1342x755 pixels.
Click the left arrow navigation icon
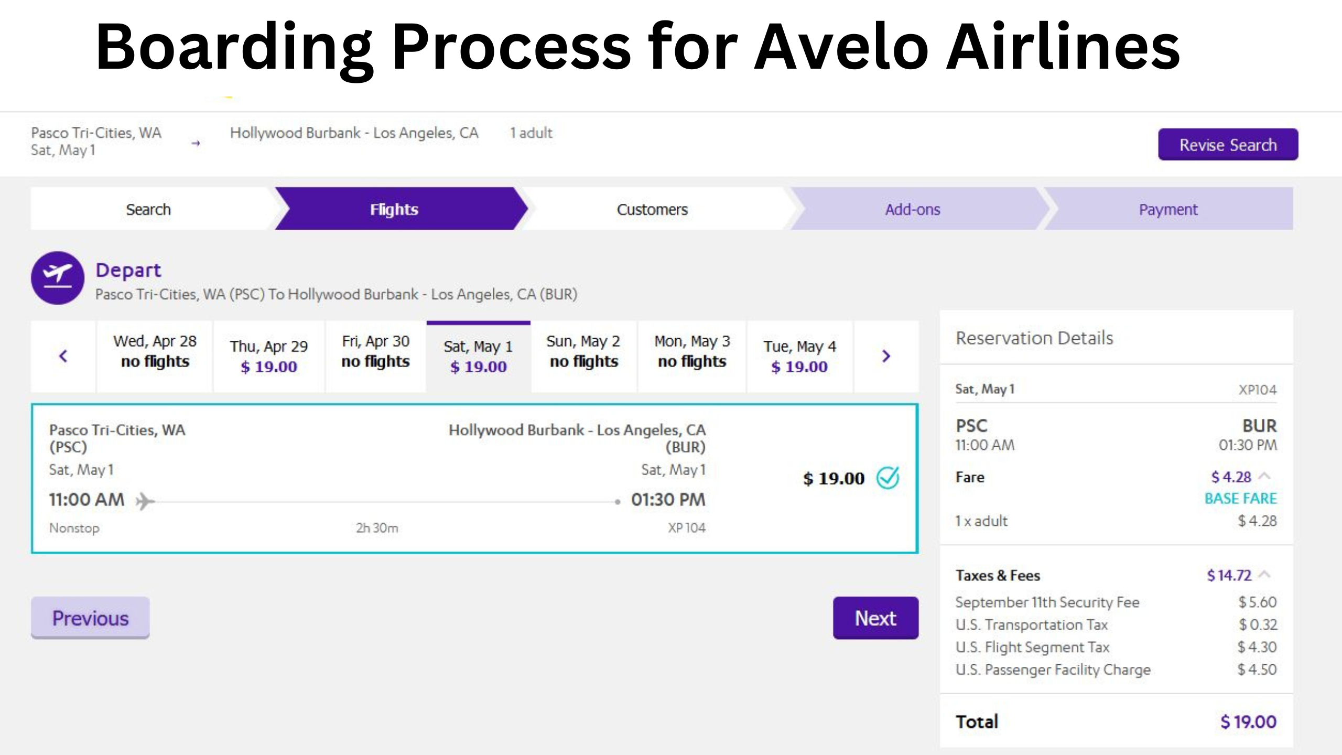pos(63,356)
